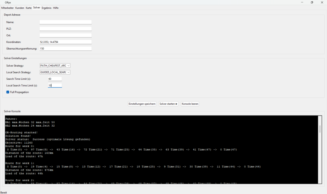Click the Übernachtungsentfernung field
Screen dimensions: 327x194
pyautogui.click(x=65, y=49)
